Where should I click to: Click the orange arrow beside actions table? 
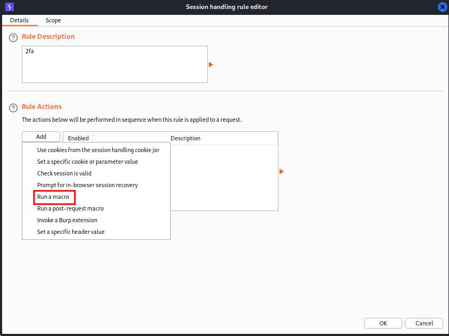click(x=282, y=172)
